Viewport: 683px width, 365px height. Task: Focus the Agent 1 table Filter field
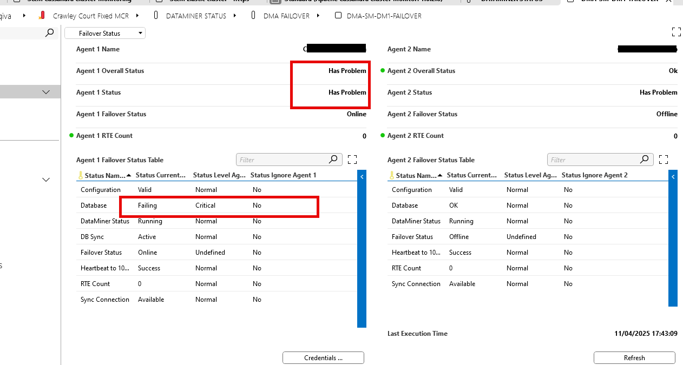click(281, 160)
